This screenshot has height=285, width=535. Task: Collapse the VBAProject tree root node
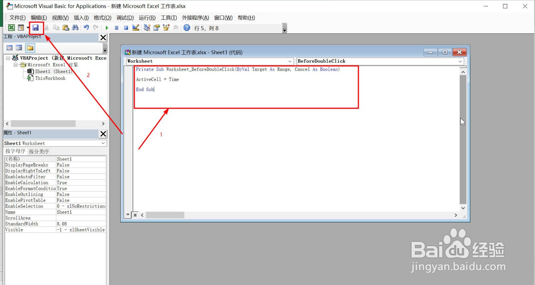[8, 58]
